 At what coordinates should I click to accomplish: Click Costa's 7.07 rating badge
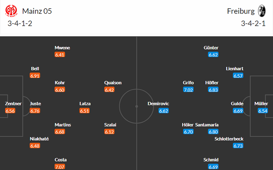(60, 167)
